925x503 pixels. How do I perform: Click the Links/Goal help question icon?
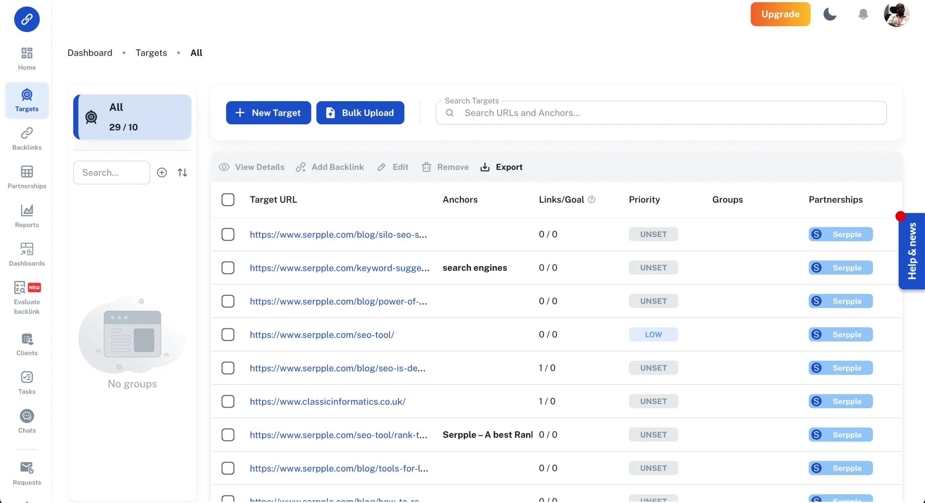[591, 199]
